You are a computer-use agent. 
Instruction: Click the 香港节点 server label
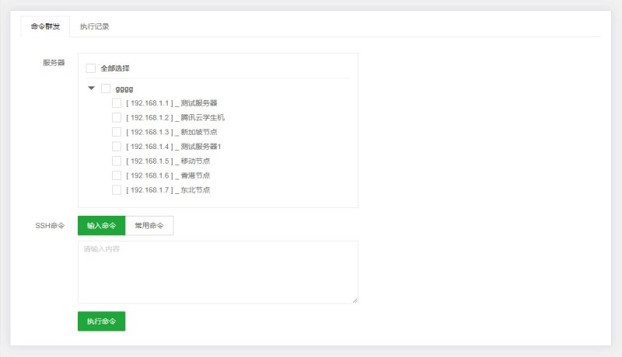(x=195, y=175)
